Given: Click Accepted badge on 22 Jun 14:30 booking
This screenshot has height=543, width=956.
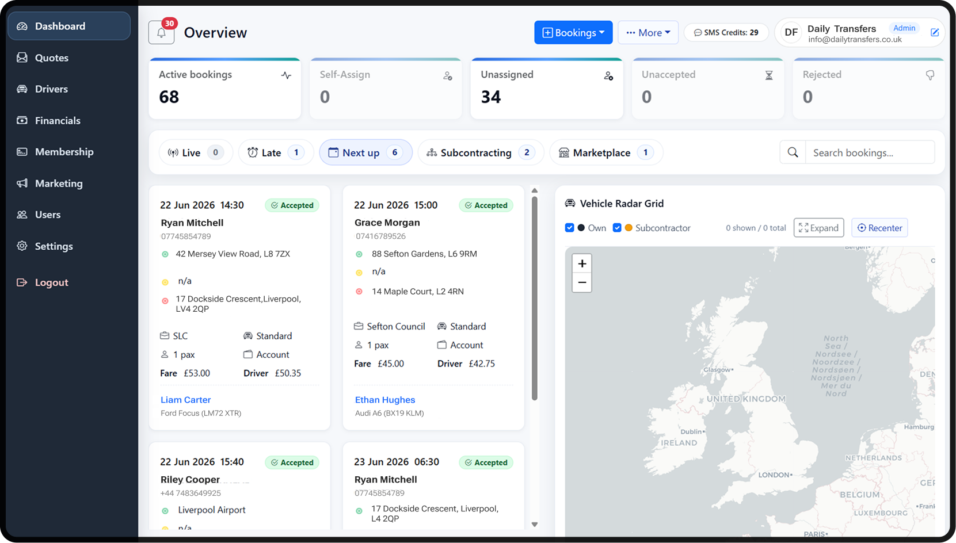Looking at the screenshot, I should coord(292,205).
